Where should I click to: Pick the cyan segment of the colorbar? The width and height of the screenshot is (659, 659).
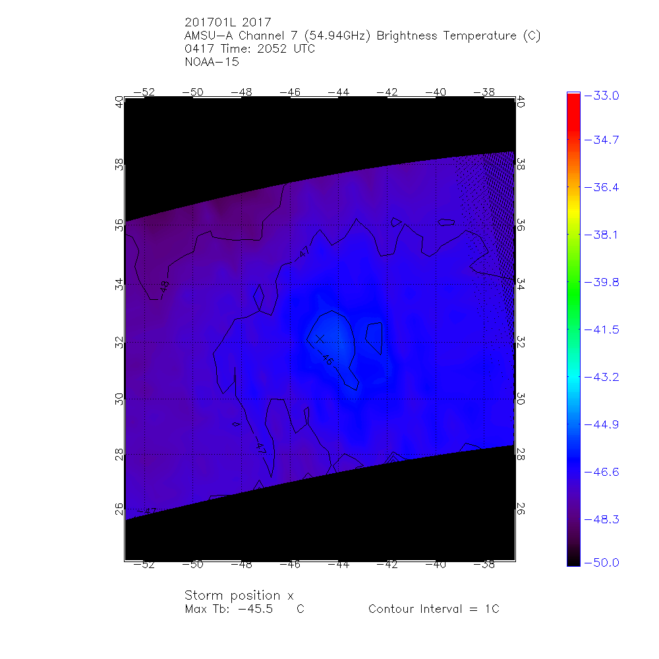[x=573, y=378]
